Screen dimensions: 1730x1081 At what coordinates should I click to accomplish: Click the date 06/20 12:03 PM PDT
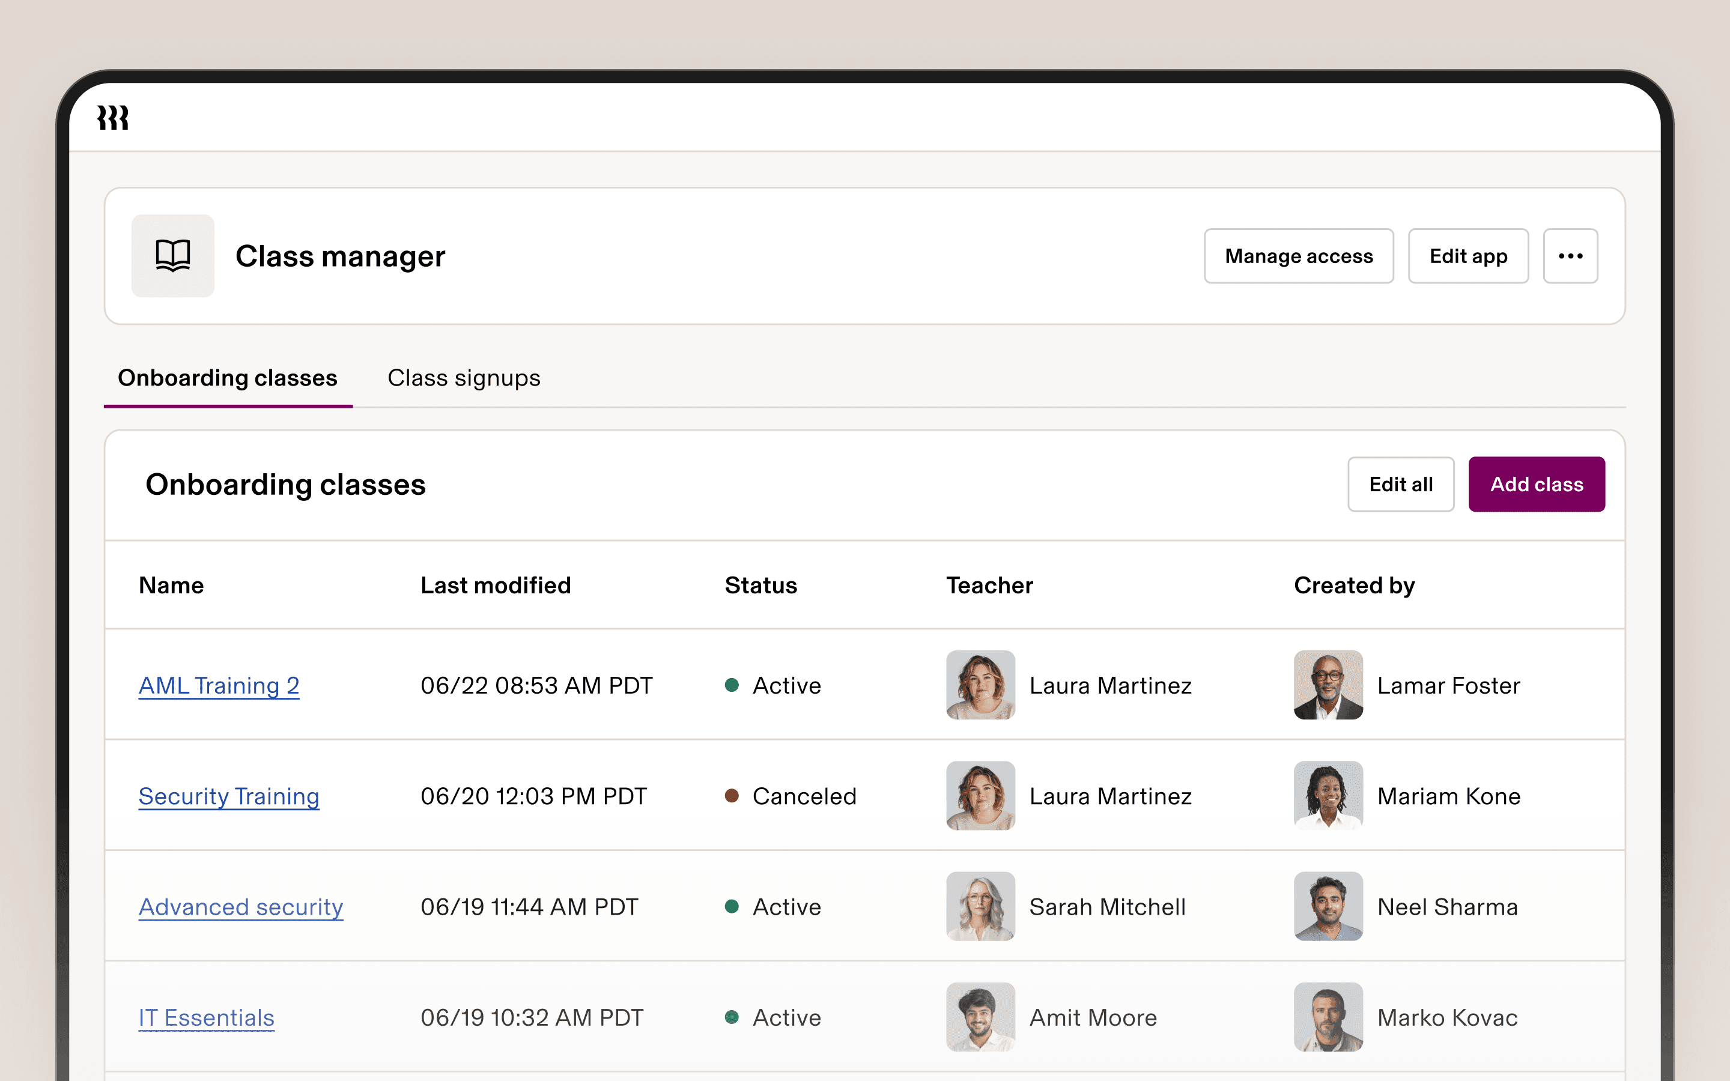[534, 796]
